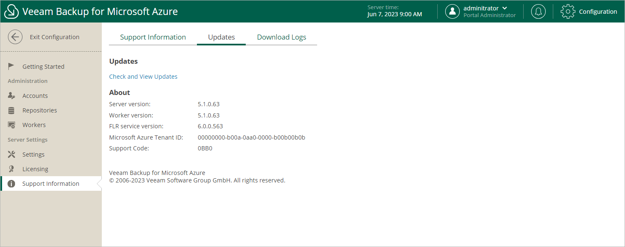The width and height of the screenshot is (625, 247).
Task: Click the Worker version value 5.1.0.63
Action: point(209,115)
